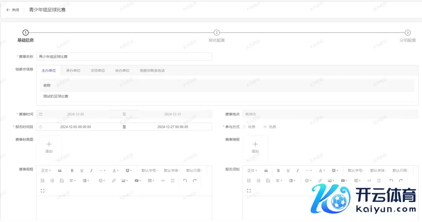Insert link in 赛事规程 editor toolbar
The height and width of the screenshot is (222, 422).
(x=114, y=181)
